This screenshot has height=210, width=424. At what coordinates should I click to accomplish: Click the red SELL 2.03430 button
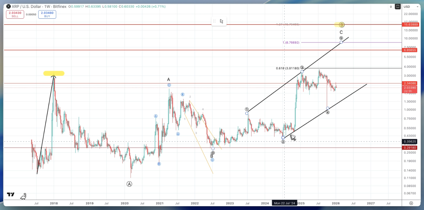(15, 14)
